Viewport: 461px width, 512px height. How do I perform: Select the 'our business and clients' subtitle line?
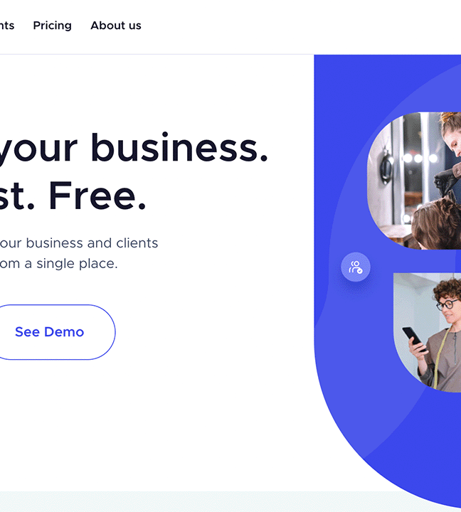coord(79,243)
